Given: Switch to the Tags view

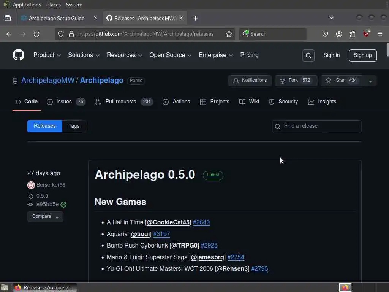Looking at the screenshot, I should click(x=74, y=126).
